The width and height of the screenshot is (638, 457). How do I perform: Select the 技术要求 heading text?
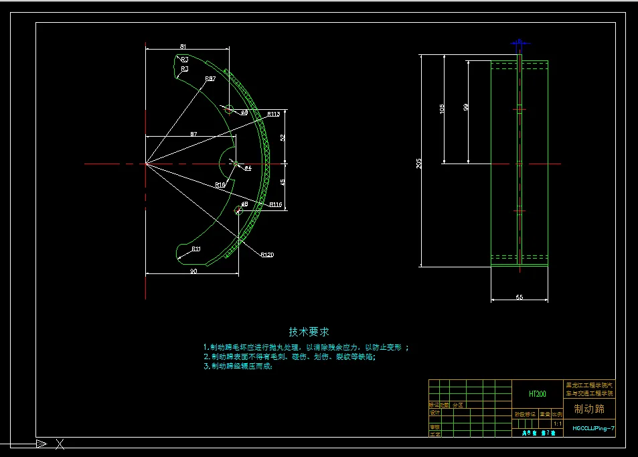point(309,332)
